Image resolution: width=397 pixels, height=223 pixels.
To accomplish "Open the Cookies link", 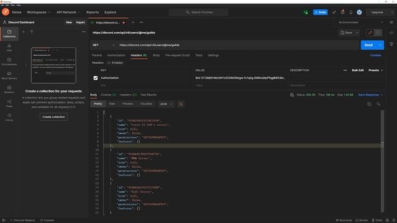I will pos(375,55).
